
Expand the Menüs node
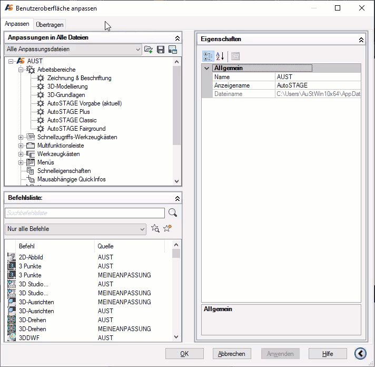[x=21, y=163]
